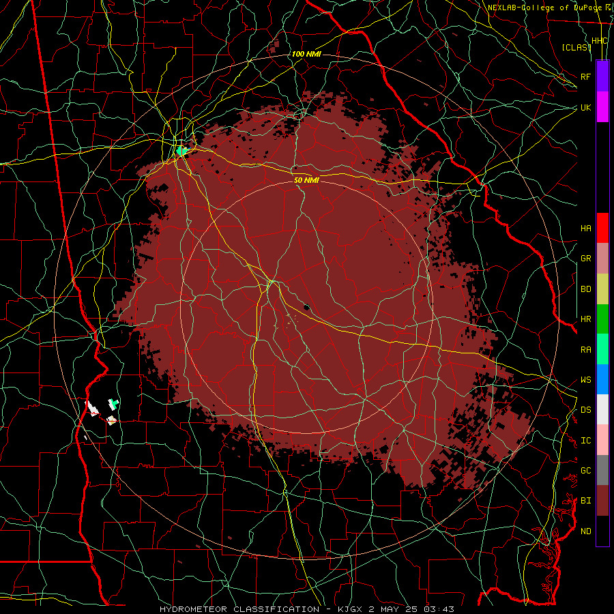Click the HHC product label
Viewport: 614px width, 614px height.
click(599, 41)
